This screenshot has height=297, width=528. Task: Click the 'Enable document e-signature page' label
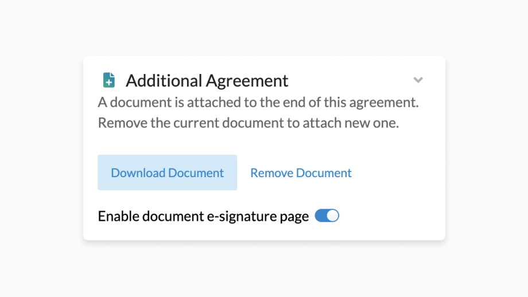click(203, 217)
